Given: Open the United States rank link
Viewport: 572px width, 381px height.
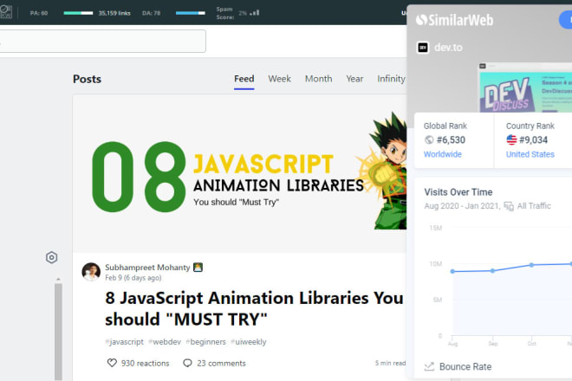Looking at the screenshot, I should pyautogui.click(x=530, y=154).
